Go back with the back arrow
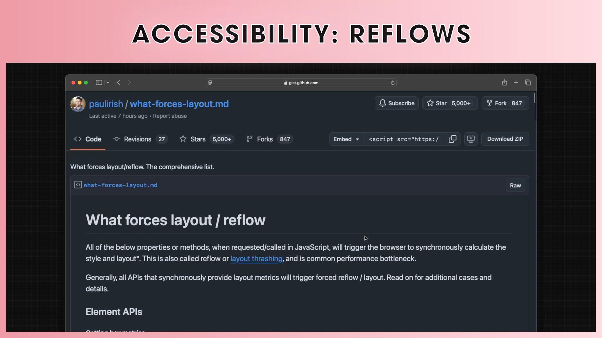 [x=119, y=83]
